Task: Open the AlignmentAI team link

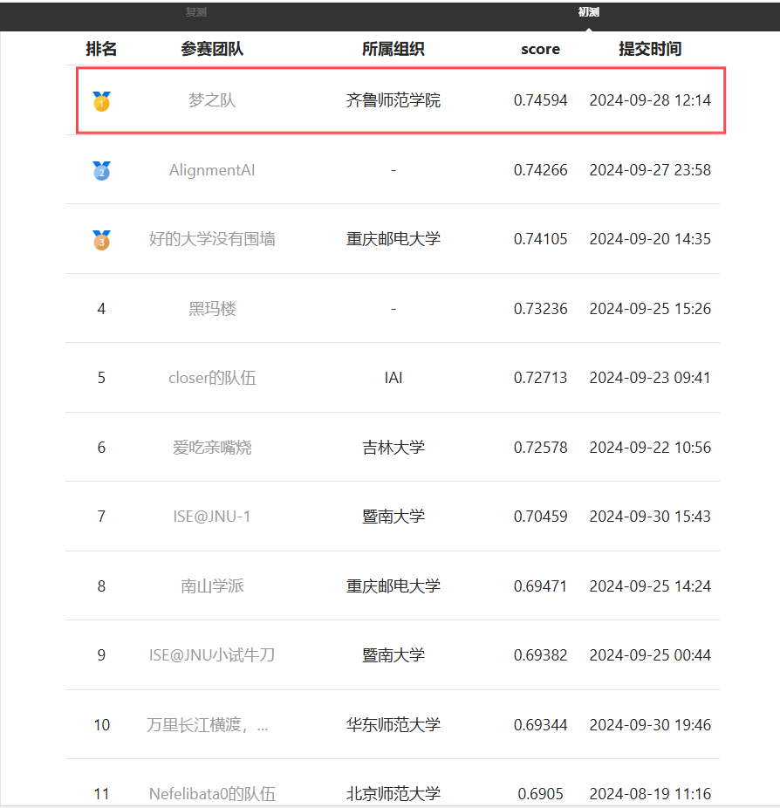Action: 212,170
